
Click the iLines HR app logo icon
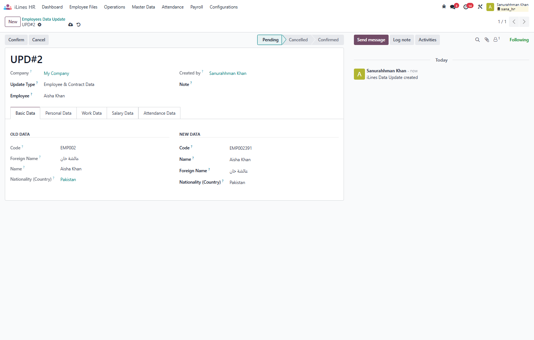tap(8, 7)
